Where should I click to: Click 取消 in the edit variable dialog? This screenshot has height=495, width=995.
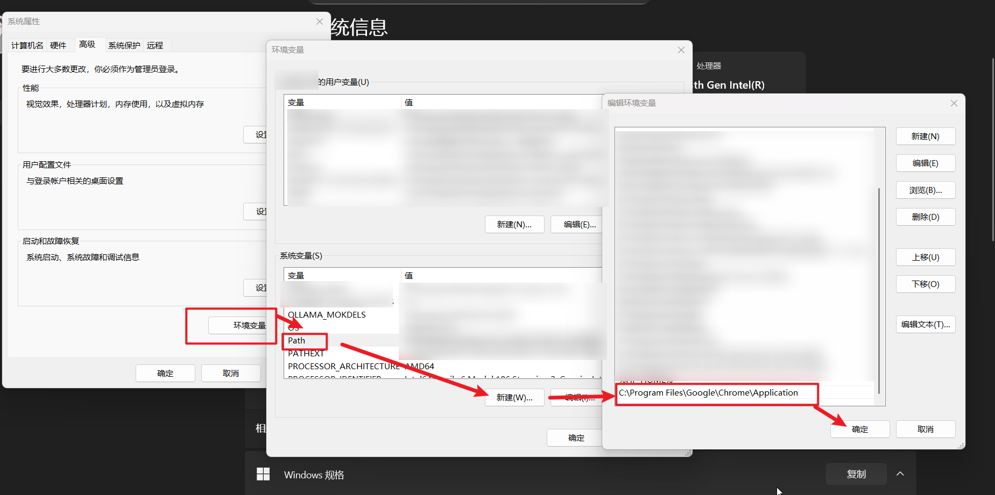click(x=926, y=429)
